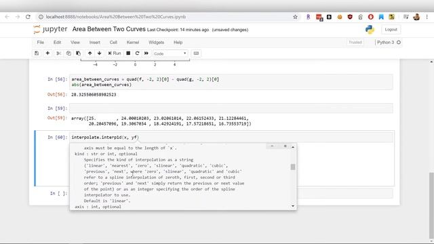434x244 pixels.
Task: Click "Default is 'linear'." tooltip text
Action: point(107,201)
